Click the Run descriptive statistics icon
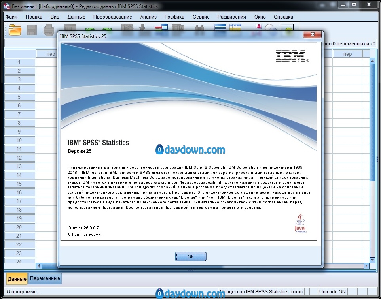Image resolution: width=381 pixels, height=299 pixels. 178,27
